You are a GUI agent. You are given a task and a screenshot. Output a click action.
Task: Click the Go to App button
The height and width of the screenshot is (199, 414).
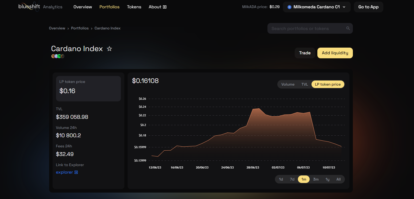click(x=368, y=7)
